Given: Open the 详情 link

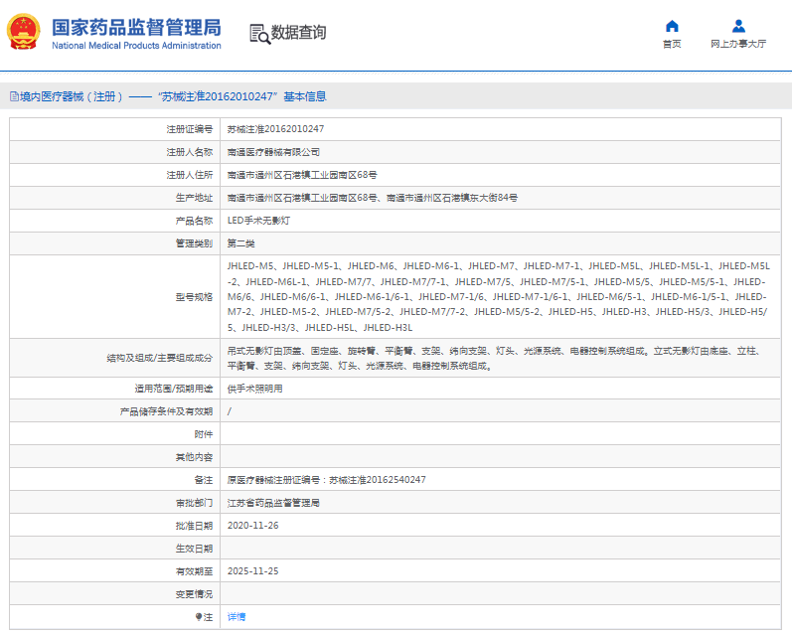Looking at the screenshot, I should tap(237, 617).
